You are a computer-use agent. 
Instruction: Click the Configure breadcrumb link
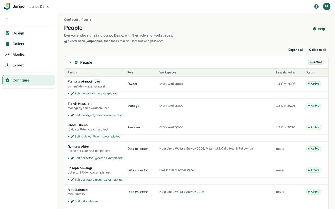pos(71,20)
